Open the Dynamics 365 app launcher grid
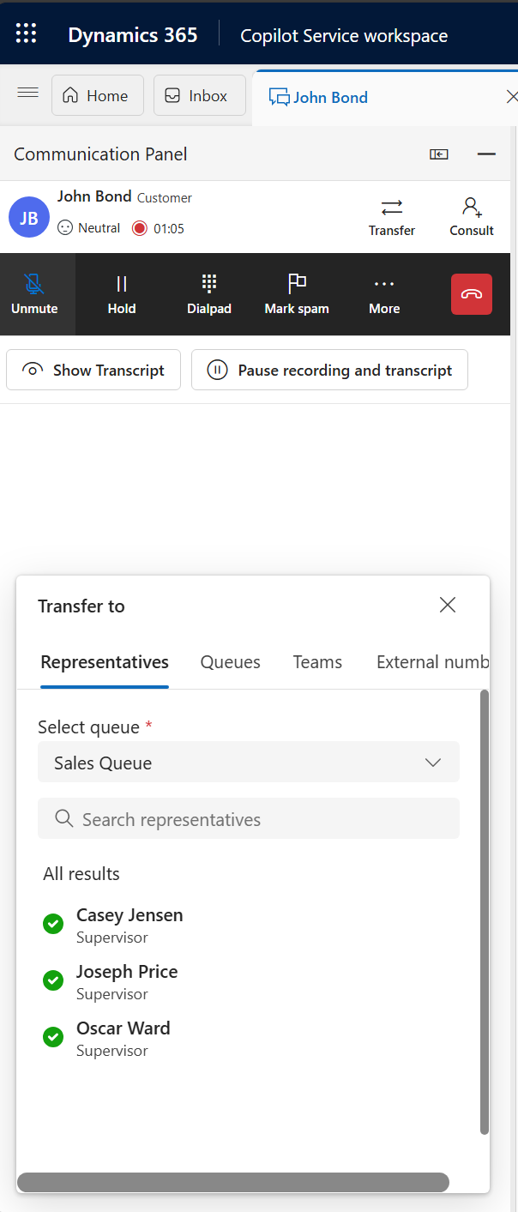 [27, 34]
